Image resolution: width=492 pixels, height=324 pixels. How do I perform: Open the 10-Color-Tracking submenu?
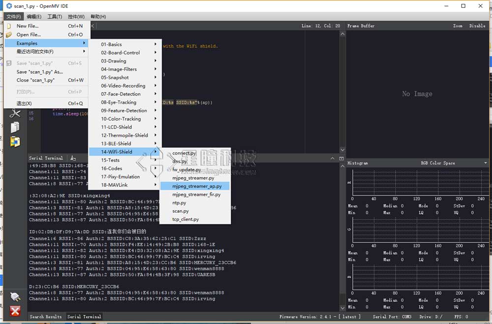(125, 119)
